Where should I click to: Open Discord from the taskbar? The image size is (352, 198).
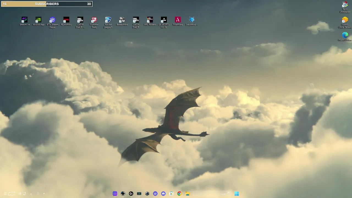coord(163,194)
